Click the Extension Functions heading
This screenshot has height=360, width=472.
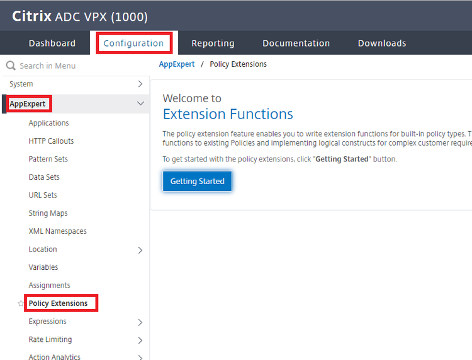228,114
